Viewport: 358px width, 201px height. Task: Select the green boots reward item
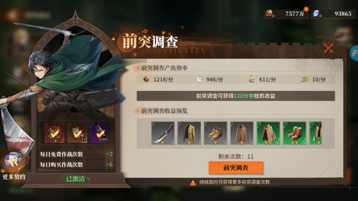tap(295, 133)
